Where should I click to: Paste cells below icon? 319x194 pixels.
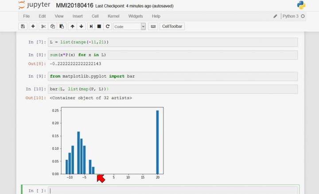62,27
